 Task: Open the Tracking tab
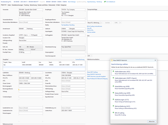(x=26, y=5)
